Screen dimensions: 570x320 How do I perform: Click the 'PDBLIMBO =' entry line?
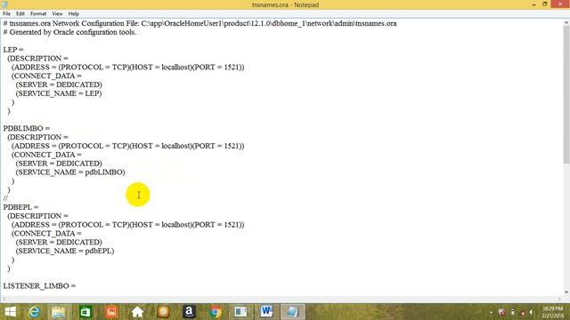pos(26,128)
